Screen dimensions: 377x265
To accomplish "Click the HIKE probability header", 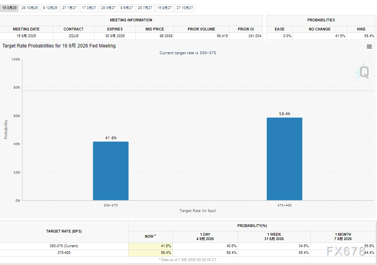I will click(x=361, y=29).
